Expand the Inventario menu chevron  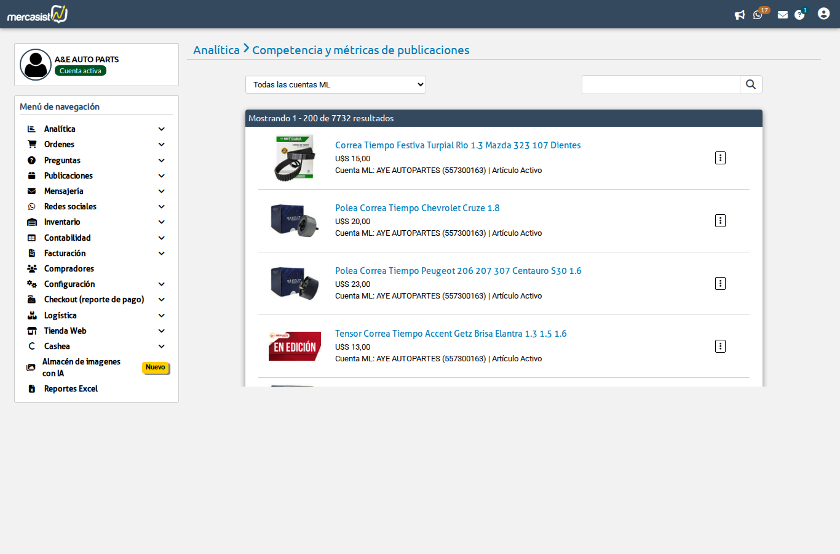pos(161,222)
